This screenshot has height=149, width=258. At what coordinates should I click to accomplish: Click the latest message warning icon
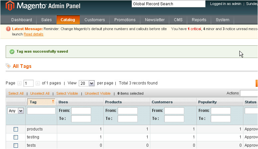point(8,29)
